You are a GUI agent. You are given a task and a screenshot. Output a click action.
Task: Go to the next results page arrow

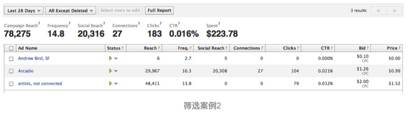pyautogui.click(x=395, y=11)
